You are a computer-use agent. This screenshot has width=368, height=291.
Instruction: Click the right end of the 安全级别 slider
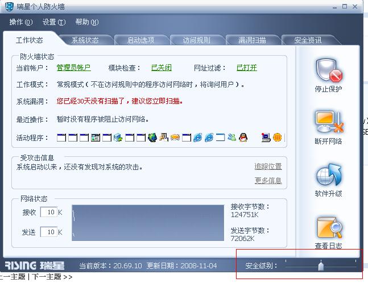[355, 267]
